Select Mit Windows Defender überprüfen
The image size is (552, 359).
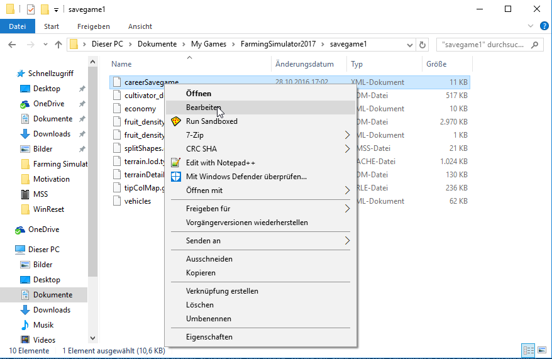point(260,176)
